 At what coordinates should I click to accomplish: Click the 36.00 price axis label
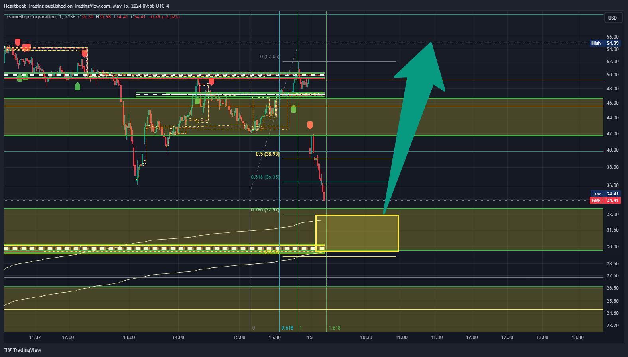[x=612, y=185]
